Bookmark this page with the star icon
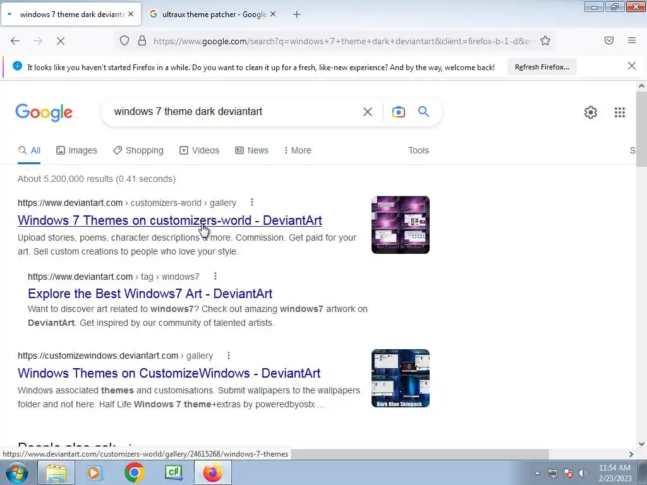The height and width of the screenshot is (485, 647). 545,41
